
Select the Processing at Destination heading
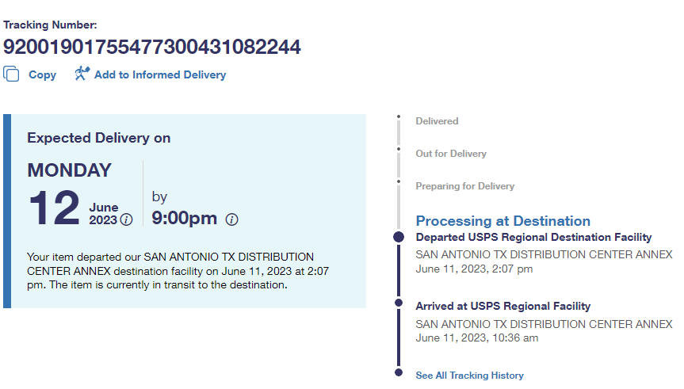pyautogui.click(x=502, y=221)
